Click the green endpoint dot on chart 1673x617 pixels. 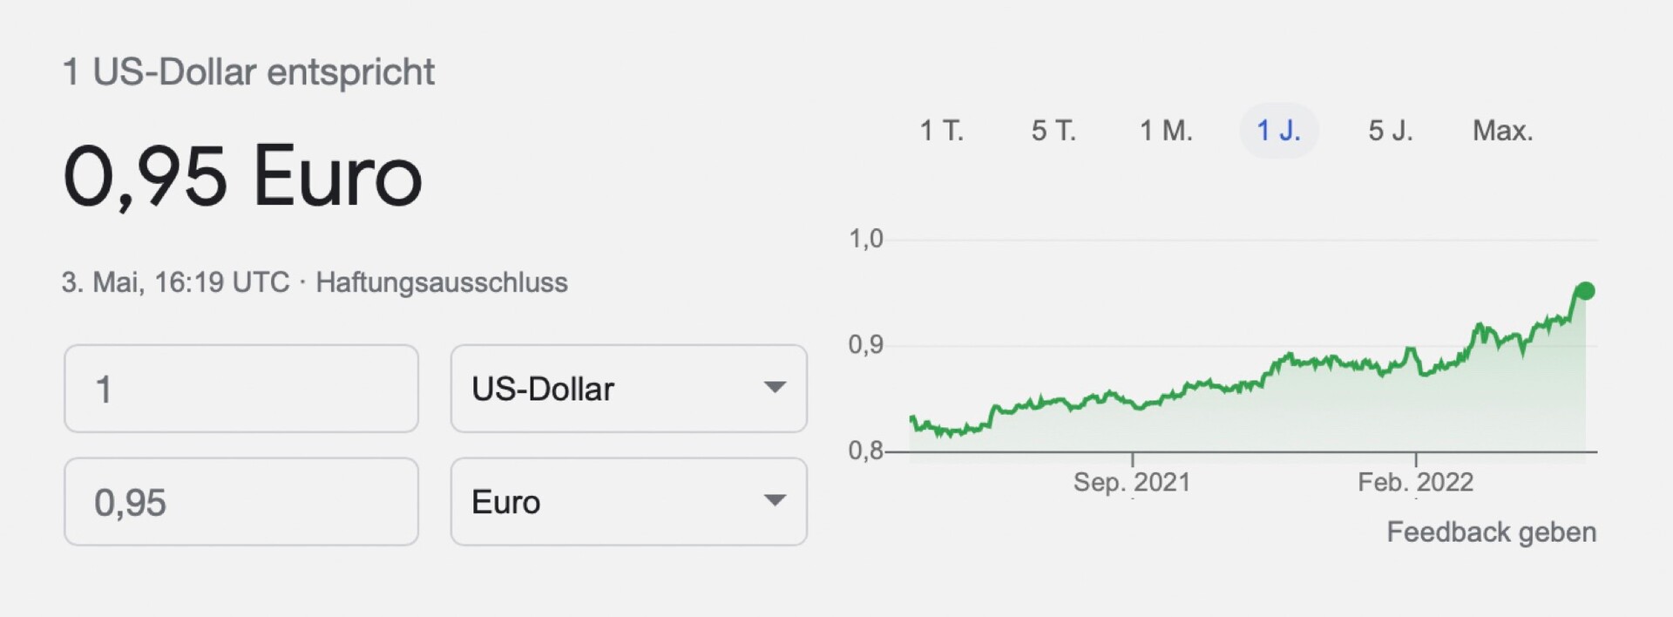[1586, 291]
